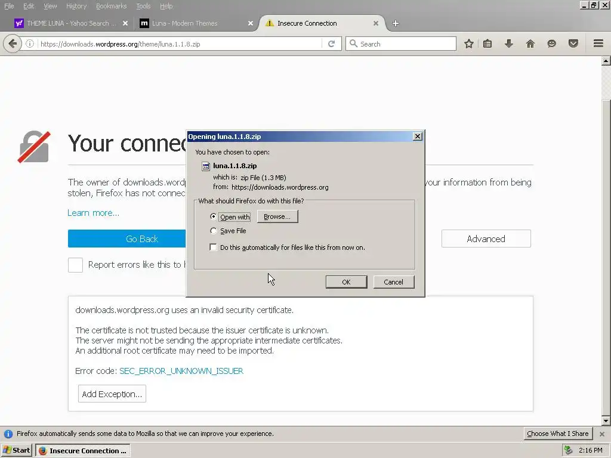
Task: Click the back arrow navigation button
Action: tap(13, 44)
